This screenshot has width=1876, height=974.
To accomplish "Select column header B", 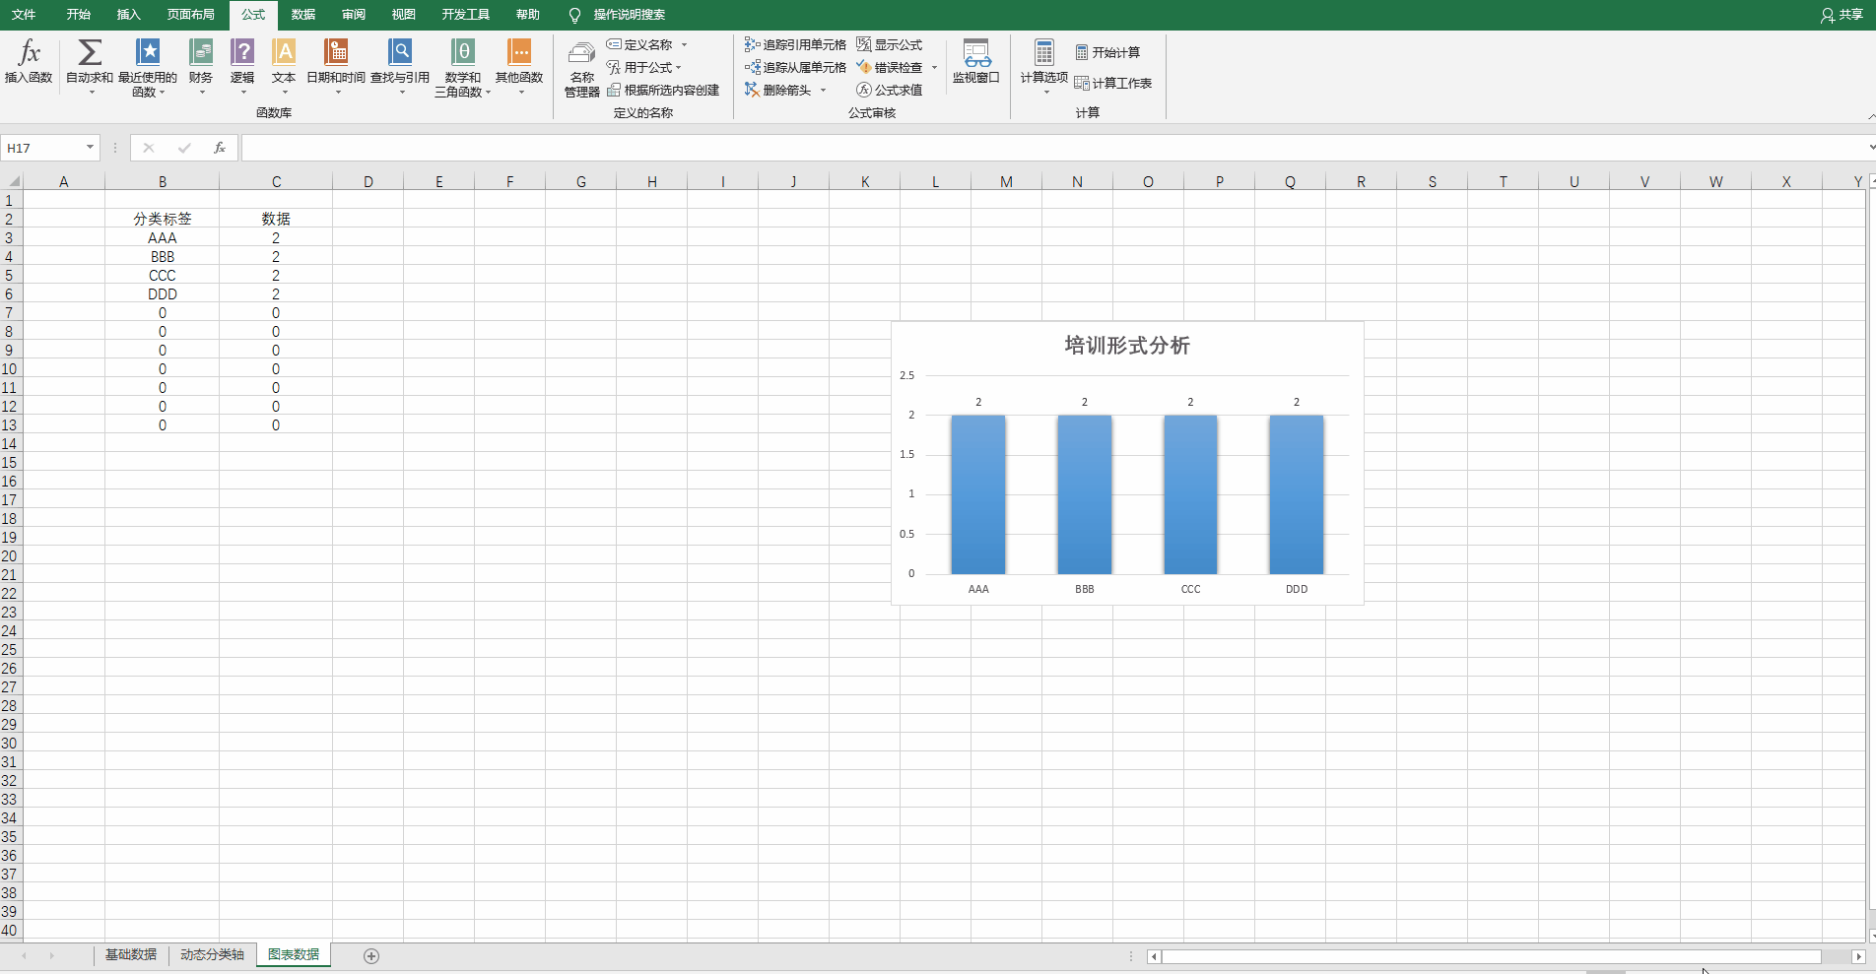I will click(x=163, y=181).
